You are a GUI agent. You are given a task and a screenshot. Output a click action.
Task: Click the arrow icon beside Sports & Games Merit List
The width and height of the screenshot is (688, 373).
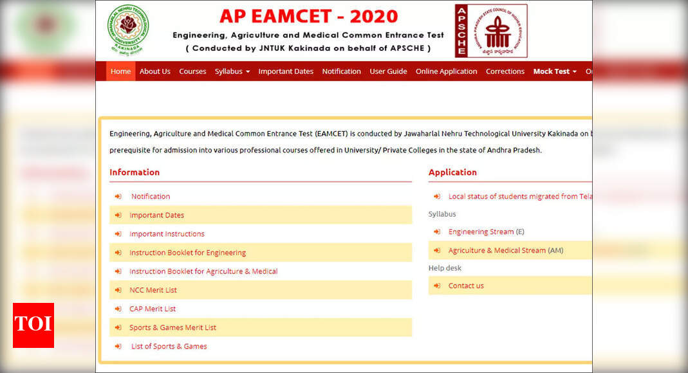coord(118,327)
